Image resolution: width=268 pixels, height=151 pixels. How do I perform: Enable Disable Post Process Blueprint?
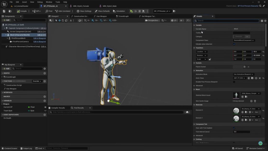pyautogui.click(x=234, y=82)
